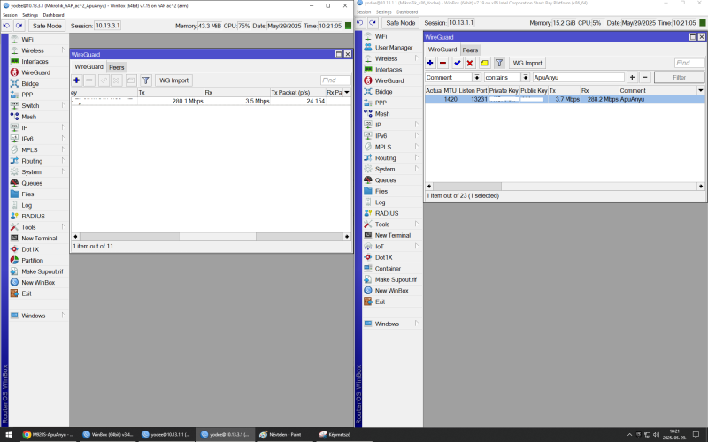Screen dimensions: 708x442
Task: Click WG Import button in left WireGuard window
Action: [x=173, y=80]
